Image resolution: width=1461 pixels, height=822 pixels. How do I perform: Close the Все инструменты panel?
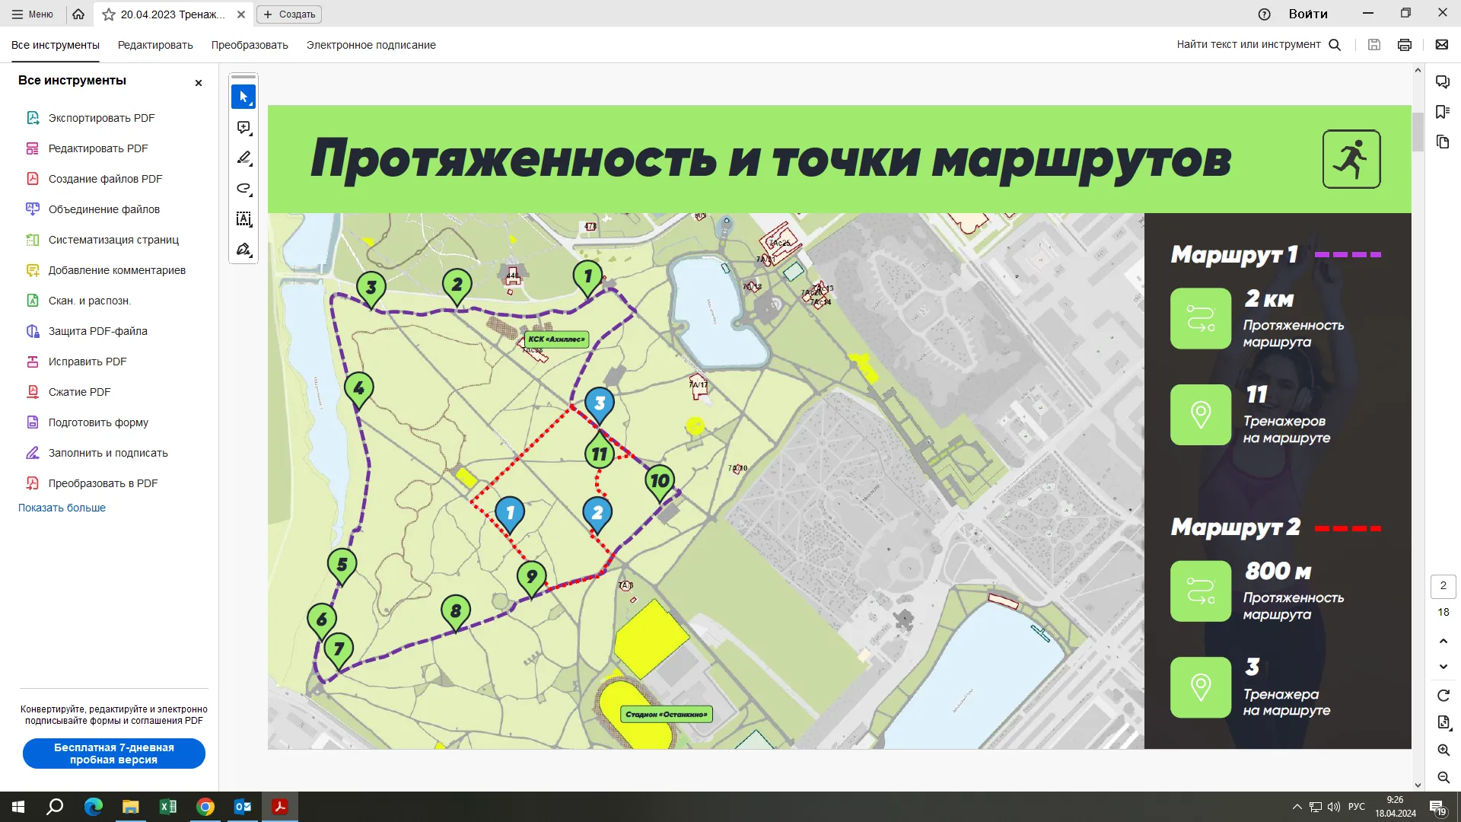click(x=199, y=83)
